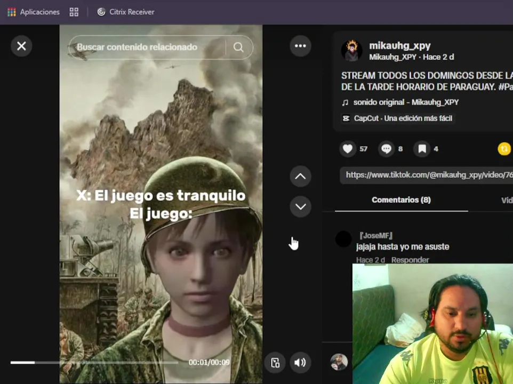Open the Aplicaciones bookmarks shortcut
The image size is (513, 384).
[34, 12]
